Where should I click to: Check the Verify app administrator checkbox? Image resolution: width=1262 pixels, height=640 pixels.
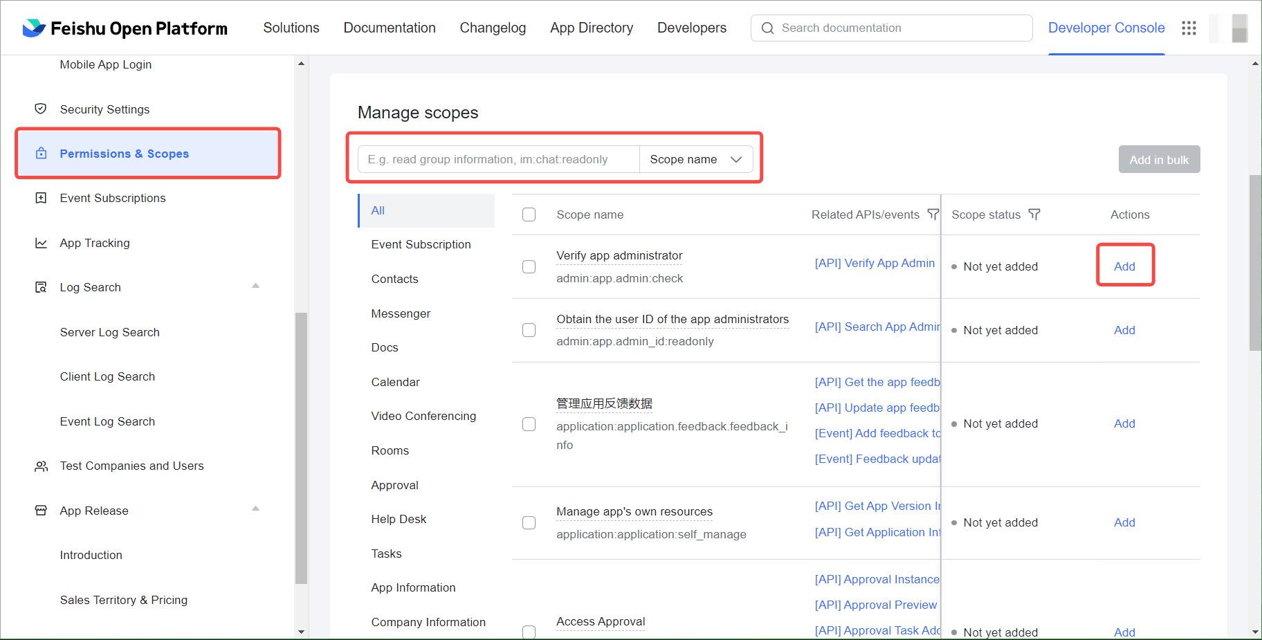click(529, 267)
